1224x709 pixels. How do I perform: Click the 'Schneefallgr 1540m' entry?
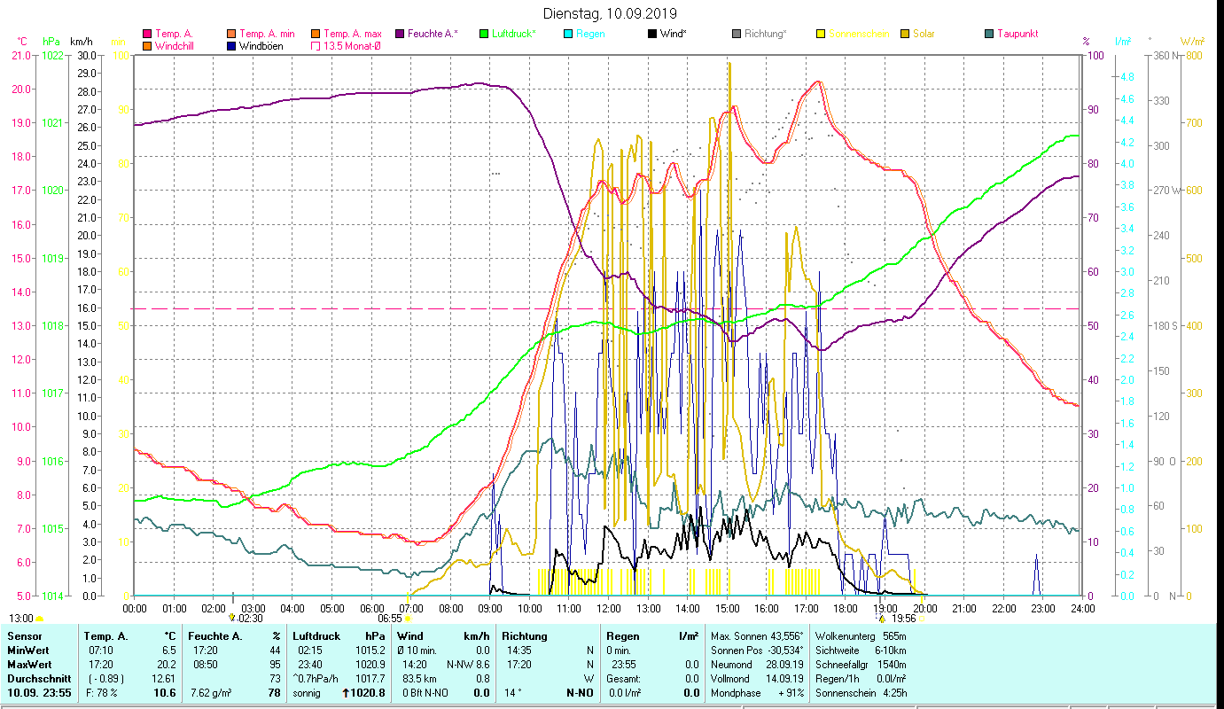point(861,665)
